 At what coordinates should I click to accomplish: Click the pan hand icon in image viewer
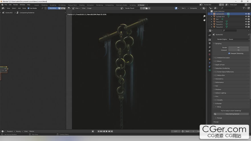(204, 20)
